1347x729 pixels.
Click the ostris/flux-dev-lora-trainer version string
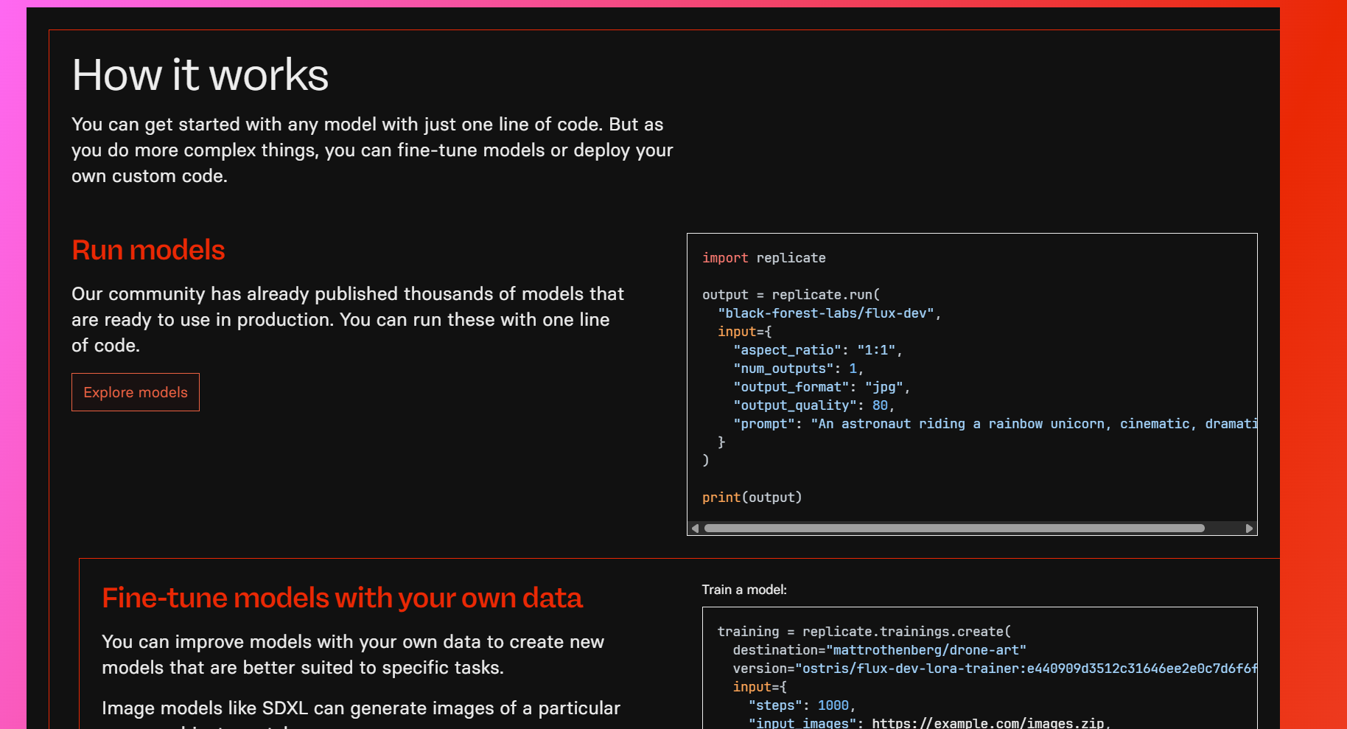coord(1024,669)
